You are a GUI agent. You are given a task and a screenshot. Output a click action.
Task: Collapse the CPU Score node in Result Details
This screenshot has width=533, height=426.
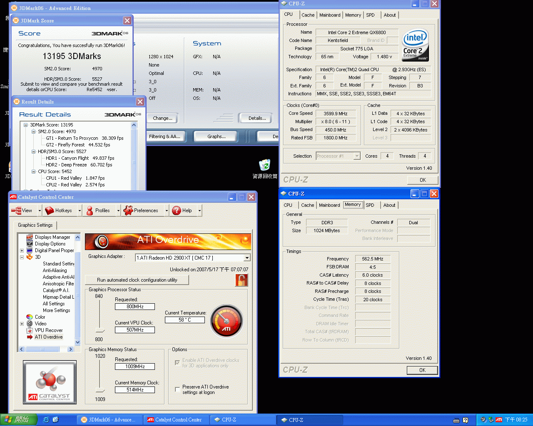pos(34,171)
